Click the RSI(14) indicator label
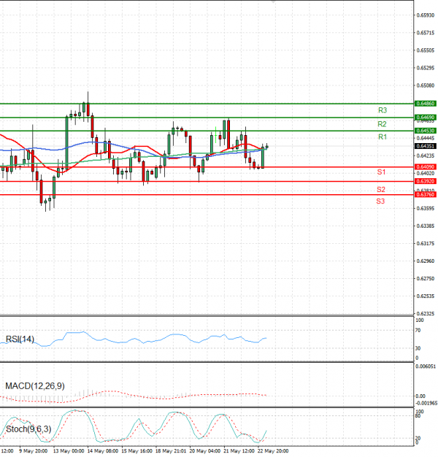Viewport: 438px width, 457px height. point(20,339)
